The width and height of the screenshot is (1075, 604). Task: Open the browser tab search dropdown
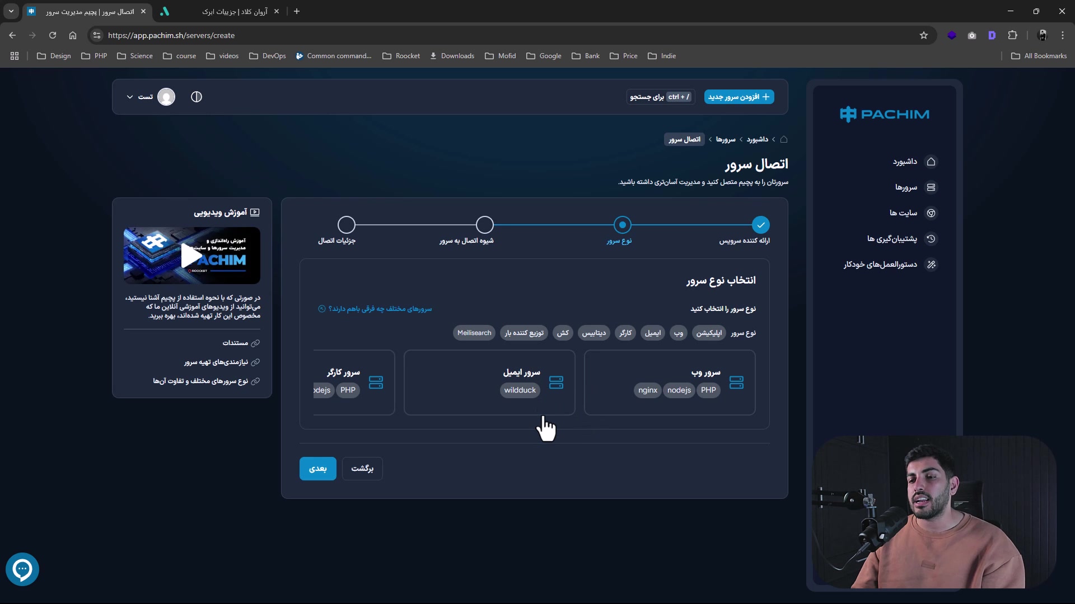(11, 11)
